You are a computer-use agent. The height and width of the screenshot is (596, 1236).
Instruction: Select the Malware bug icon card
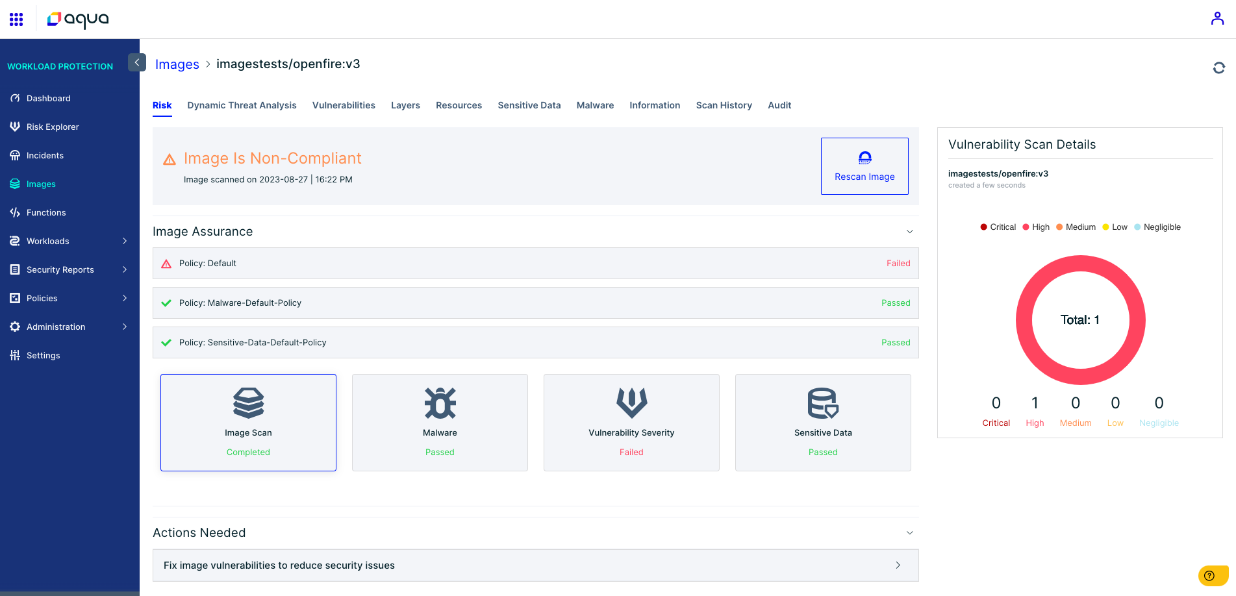click(x=440, y=403)
